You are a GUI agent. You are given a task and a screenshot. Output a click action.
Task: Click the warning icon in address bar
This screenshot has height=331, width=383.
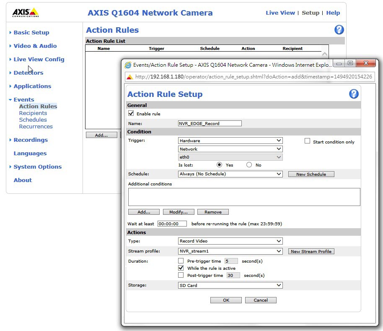pyautogui.click(x=130, y=77)
